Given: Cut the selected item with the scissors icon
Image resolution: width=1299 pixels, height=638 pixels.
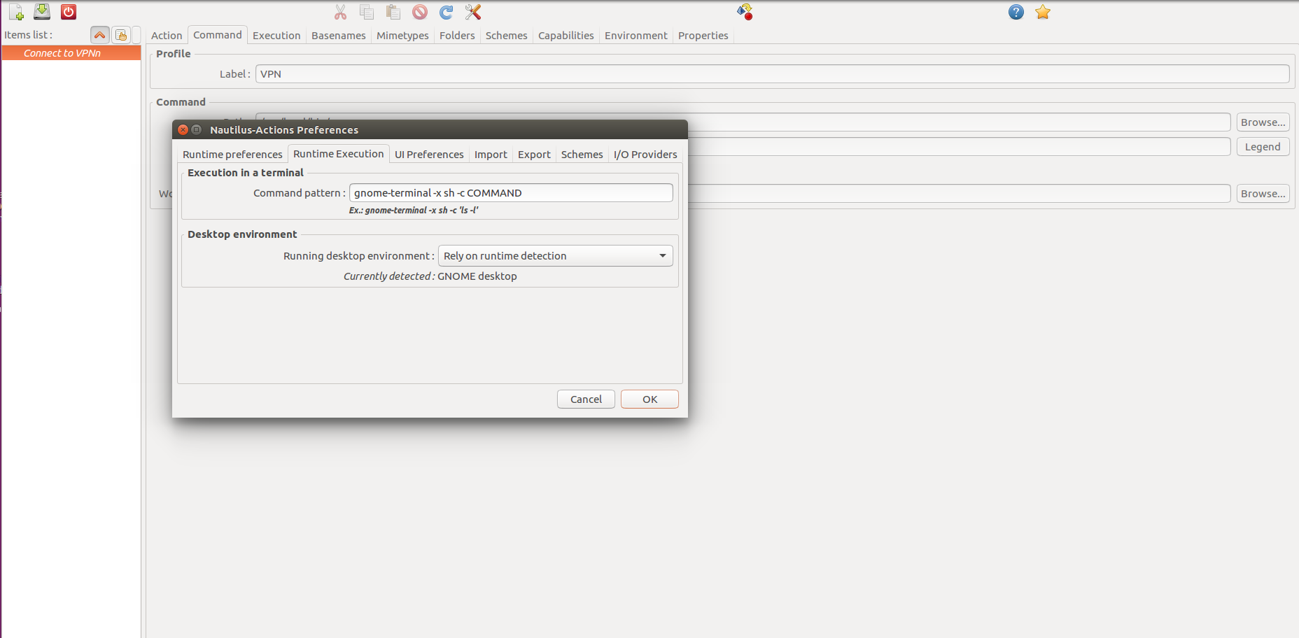Looking at the screenshot, I should (340, 12).
